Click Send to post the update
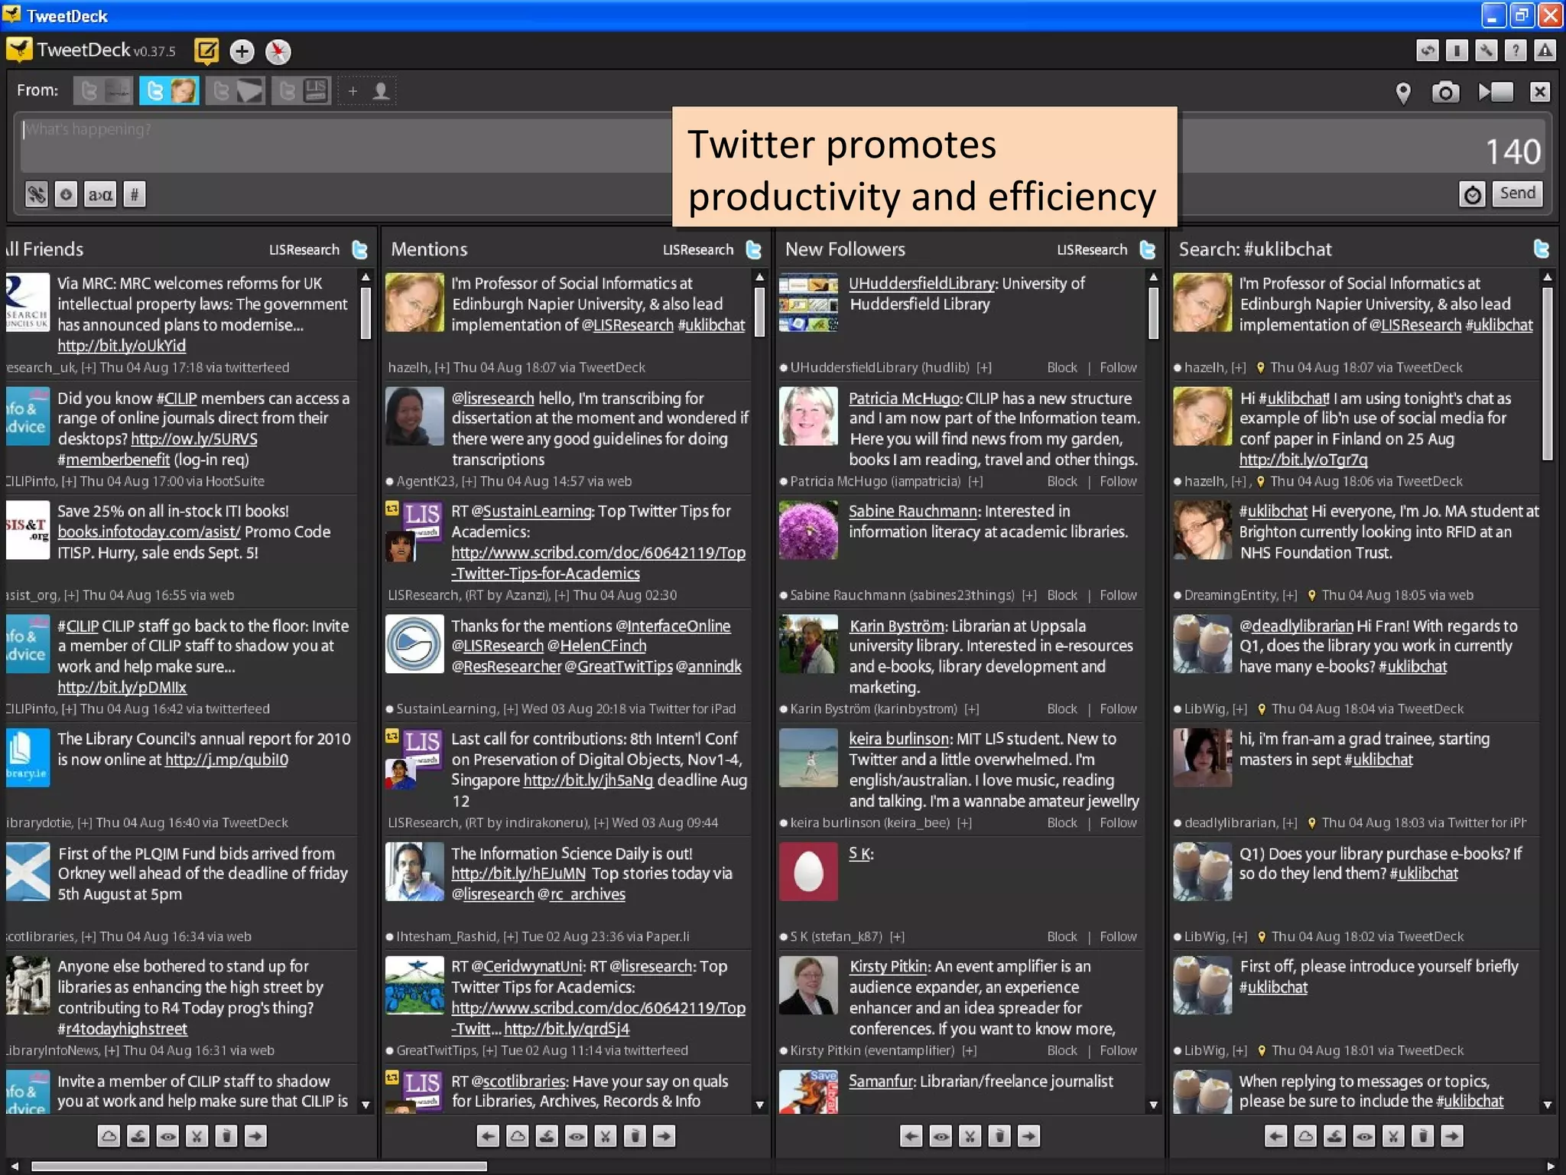This screenshot has width=1566, height=1175. tap(1517, 194)
